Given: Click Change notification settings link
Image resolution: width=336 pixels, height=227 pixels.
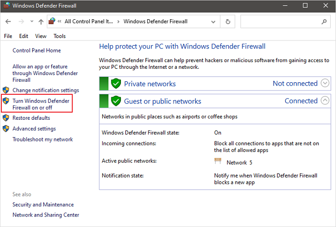Looking at the screenshot, I should 46,90.
